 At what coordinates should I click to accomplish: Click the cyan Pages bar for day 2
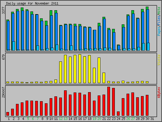tap(14, 46)
